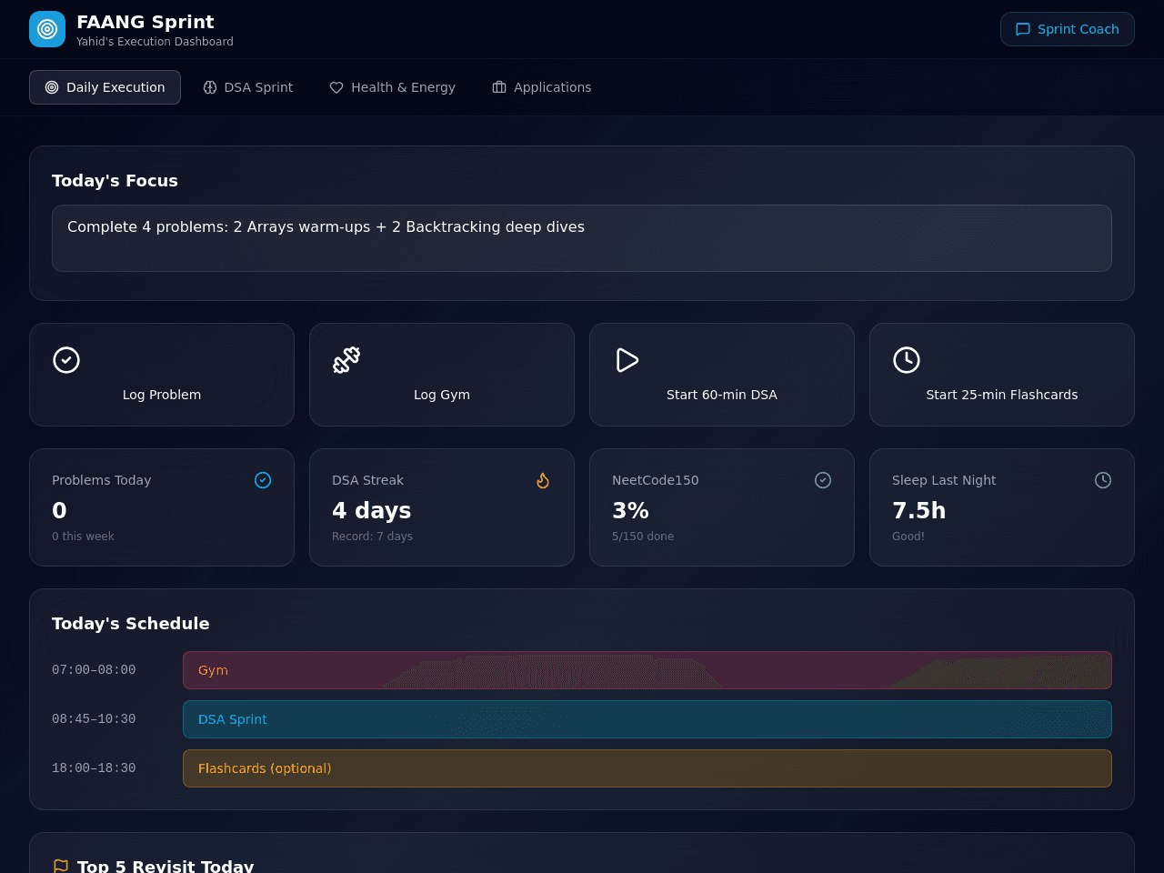Click the briefcase icon beside Applications
This screenshot has width=1164, height=873.
click(499, 87)
